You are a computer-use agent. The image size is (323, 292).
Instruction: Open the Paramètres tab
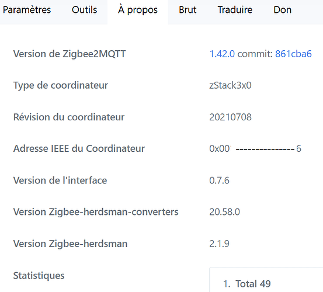[x=27, y=10]
